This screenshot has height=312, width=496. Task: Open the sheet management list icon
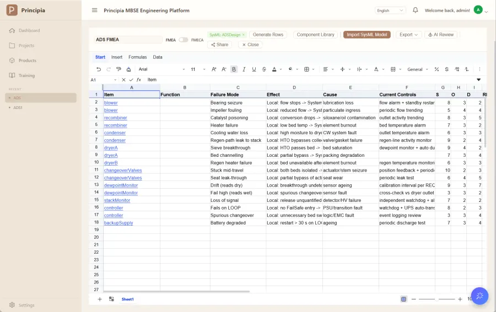111,299
